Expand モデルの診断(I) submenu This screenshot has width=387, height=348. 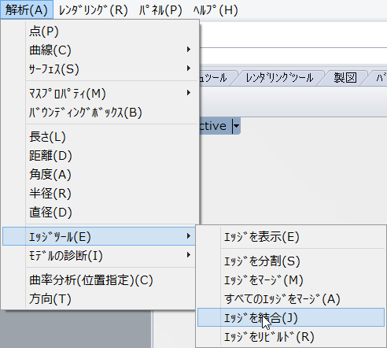tap(100, 255)
